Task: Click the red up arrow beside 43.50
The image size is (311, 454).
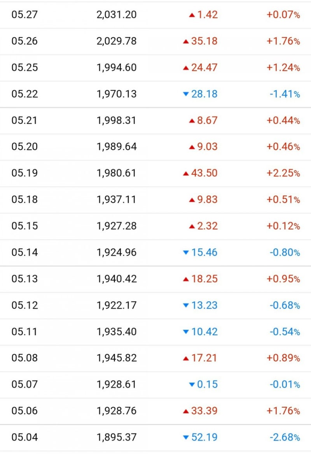Action: (x=186, y=173)
